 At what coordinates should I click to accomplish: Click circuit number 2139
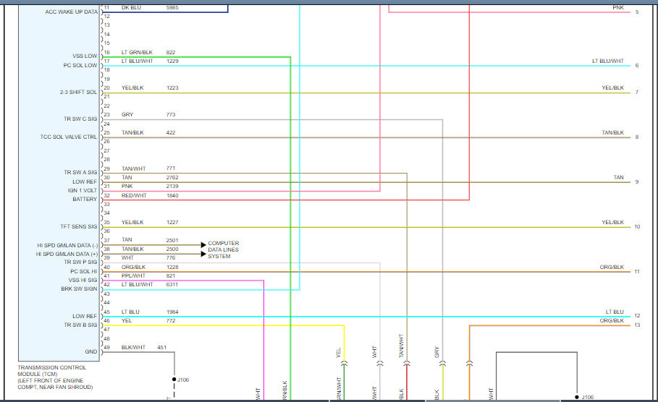click(172, 186)
